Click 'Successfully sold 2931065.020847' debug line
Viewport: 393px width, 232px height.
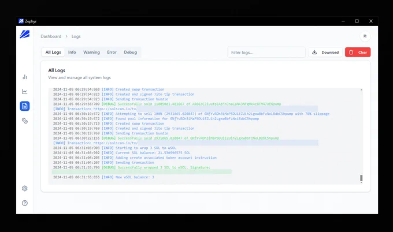(166, 138)
